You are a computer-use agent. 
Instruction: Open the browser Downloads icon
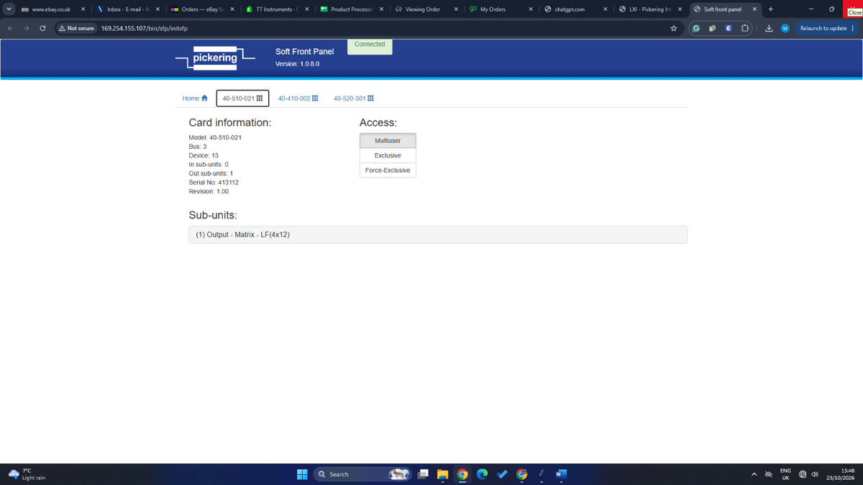[x=769, y=29]
